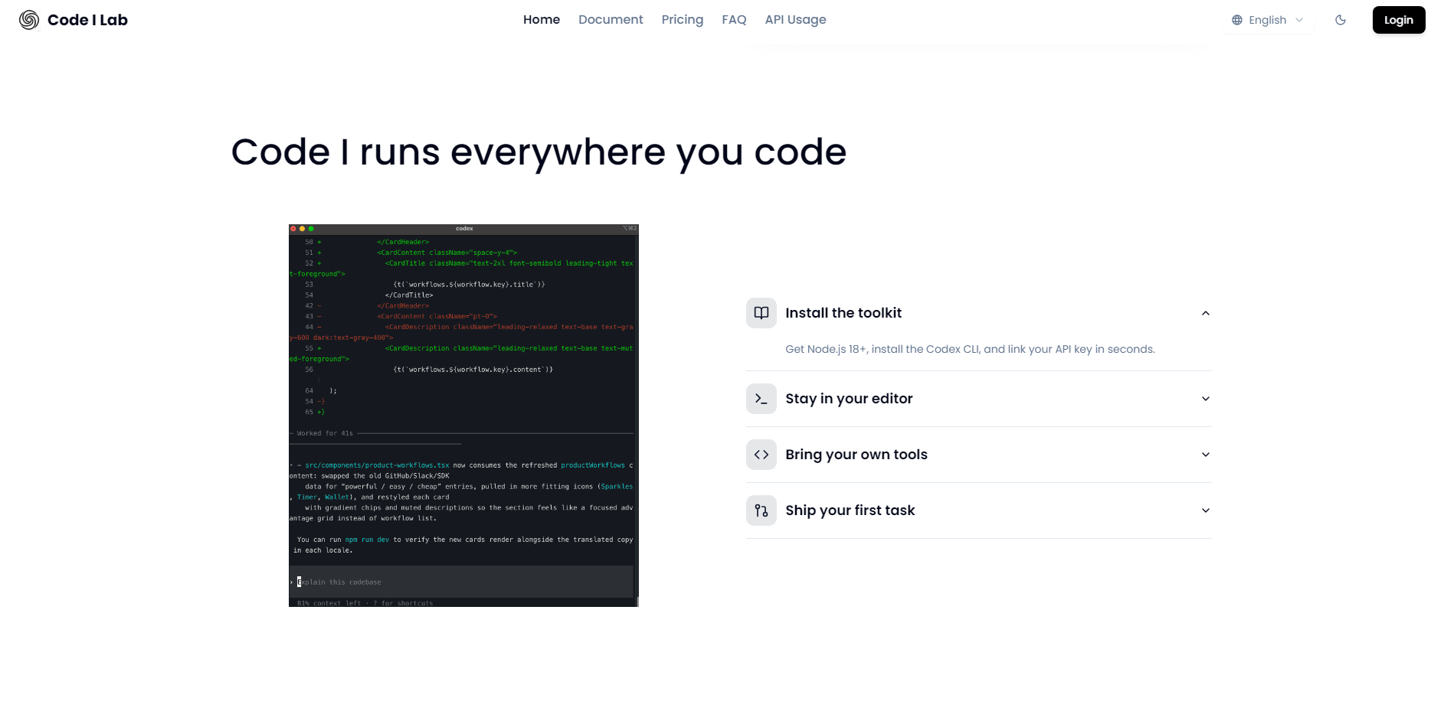Click the codex terminal screenshot

pyautogui.click(x=463, y=413)
